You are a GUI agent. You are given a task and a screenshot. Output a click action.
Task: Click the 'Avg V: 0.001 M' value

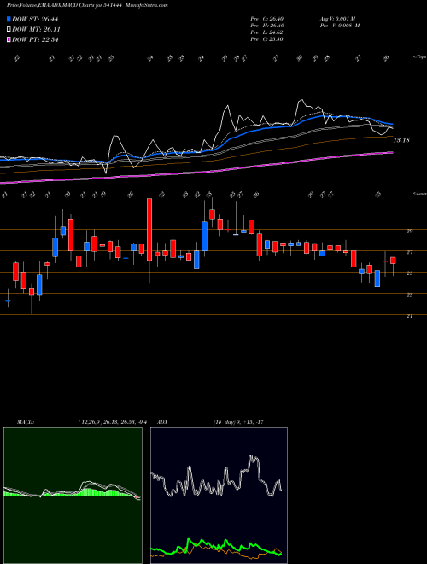coord(337,19)
